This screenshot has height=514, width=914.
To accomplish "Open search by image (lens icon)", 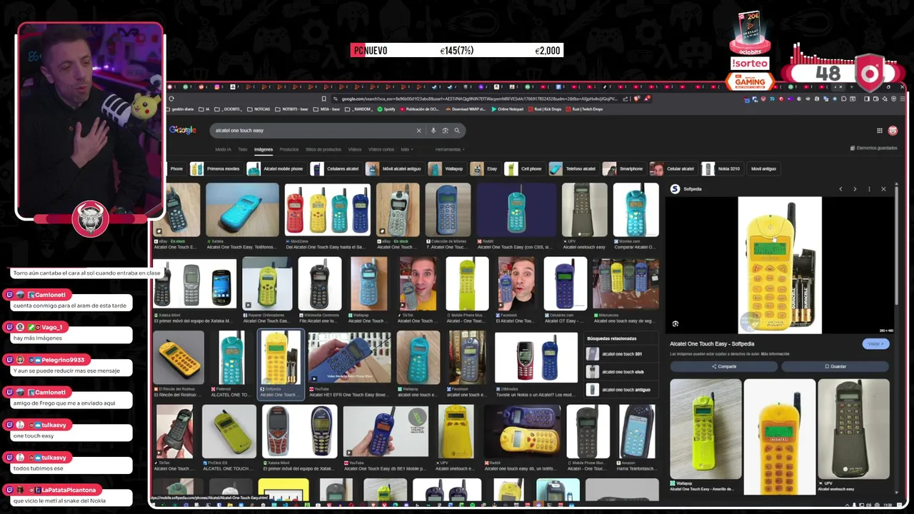I will pyautogui.click(x=445, y=131).
